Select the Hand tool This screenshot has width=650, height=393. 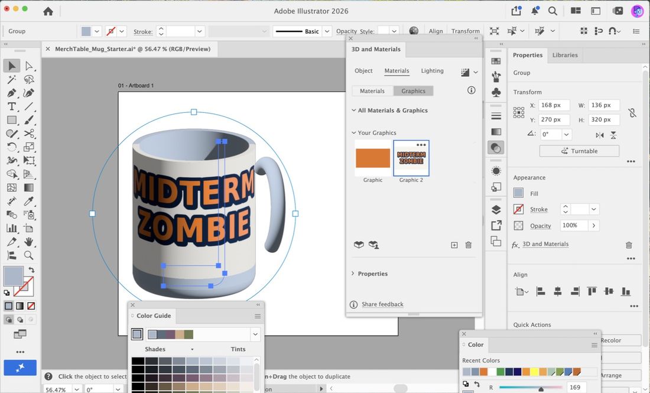pos(28,242)
